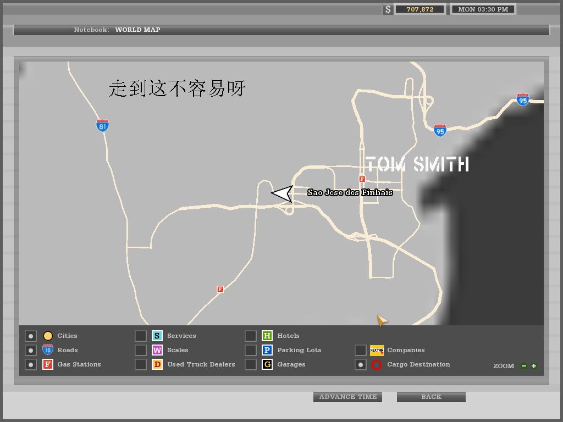The image size is (563, 422).
Task: Click the Used Truck Dealers D icon
Action: click(x=157, y=365)
